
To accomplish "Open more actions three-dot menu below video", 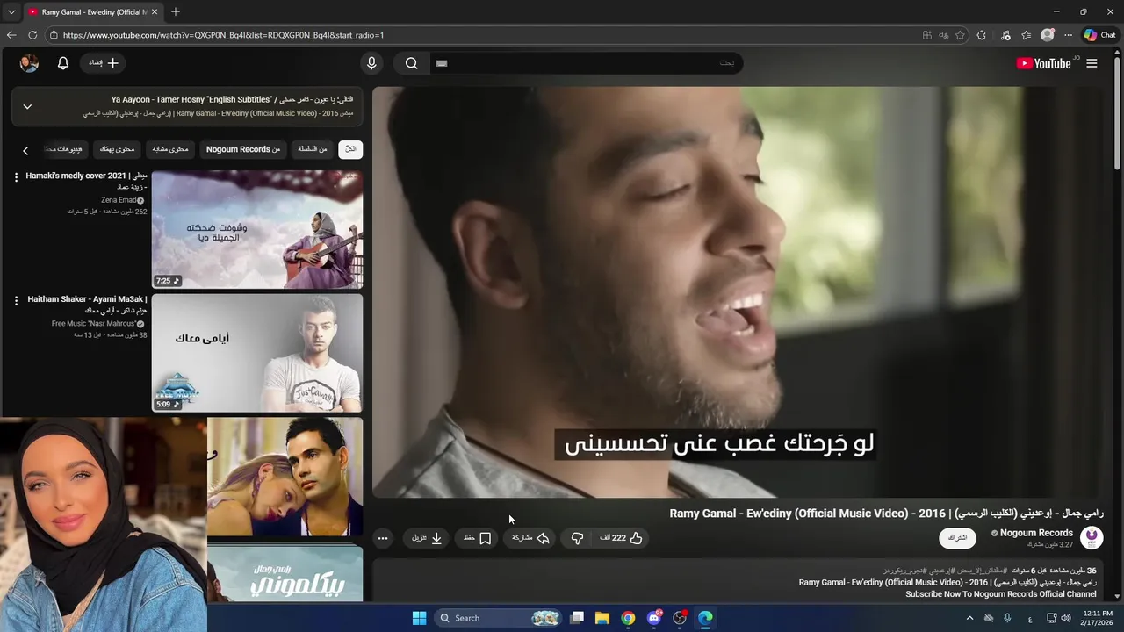I will 382,538.
